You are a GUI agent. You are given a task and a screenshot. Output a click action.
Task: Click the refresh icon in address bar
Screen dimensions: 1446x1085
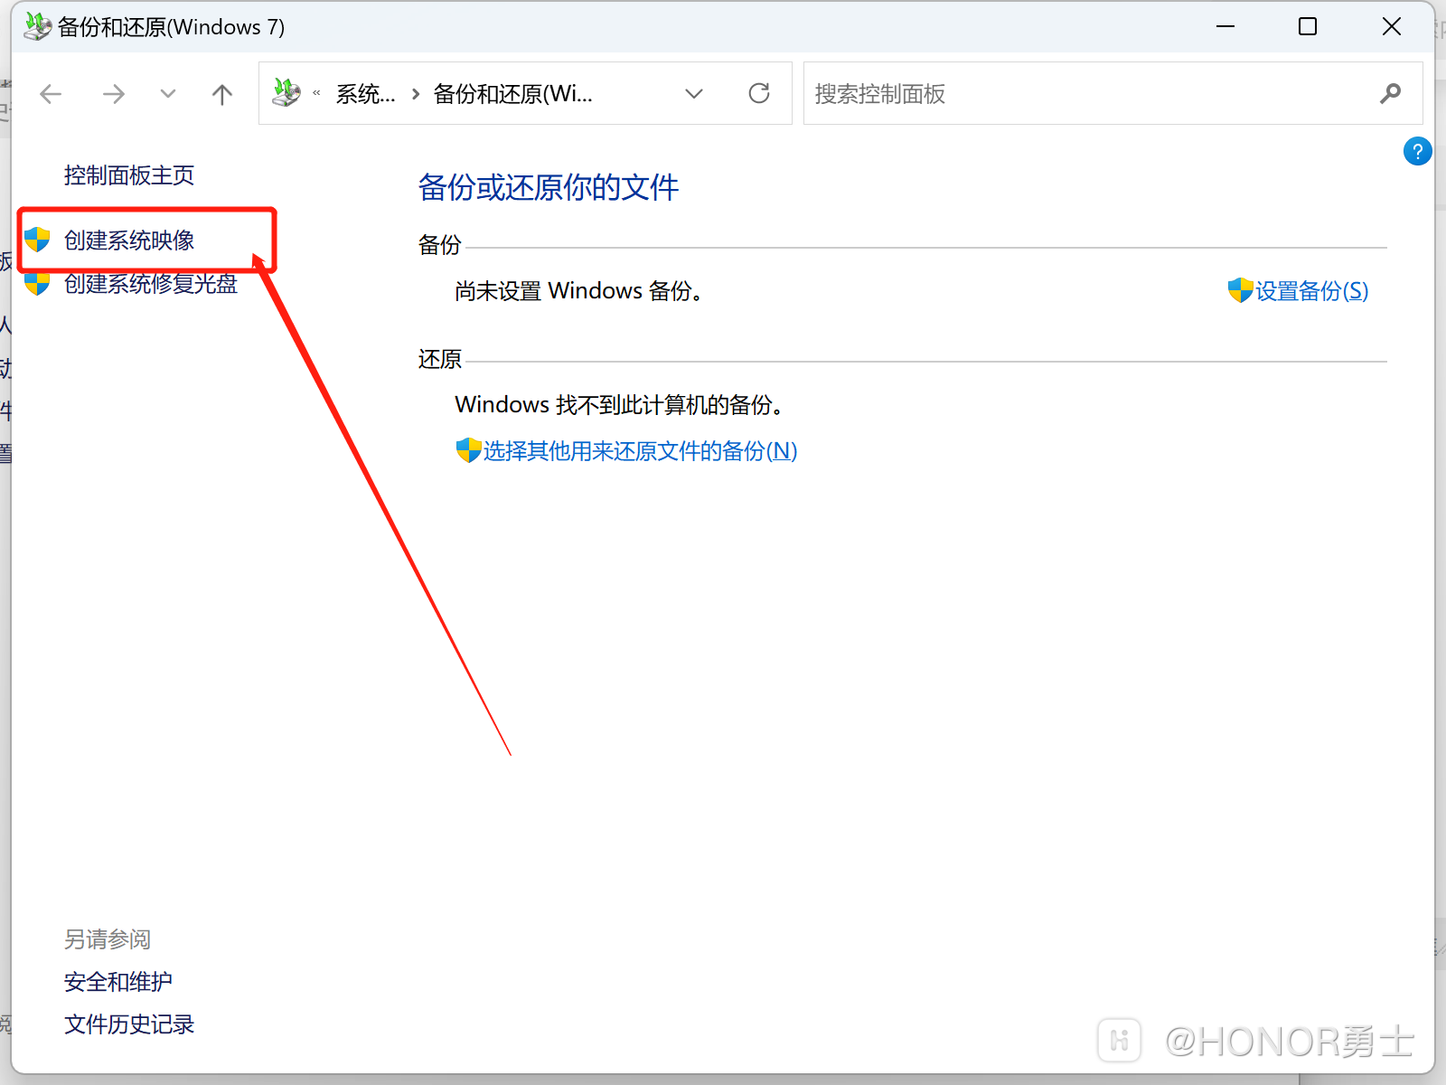point(759,93)
